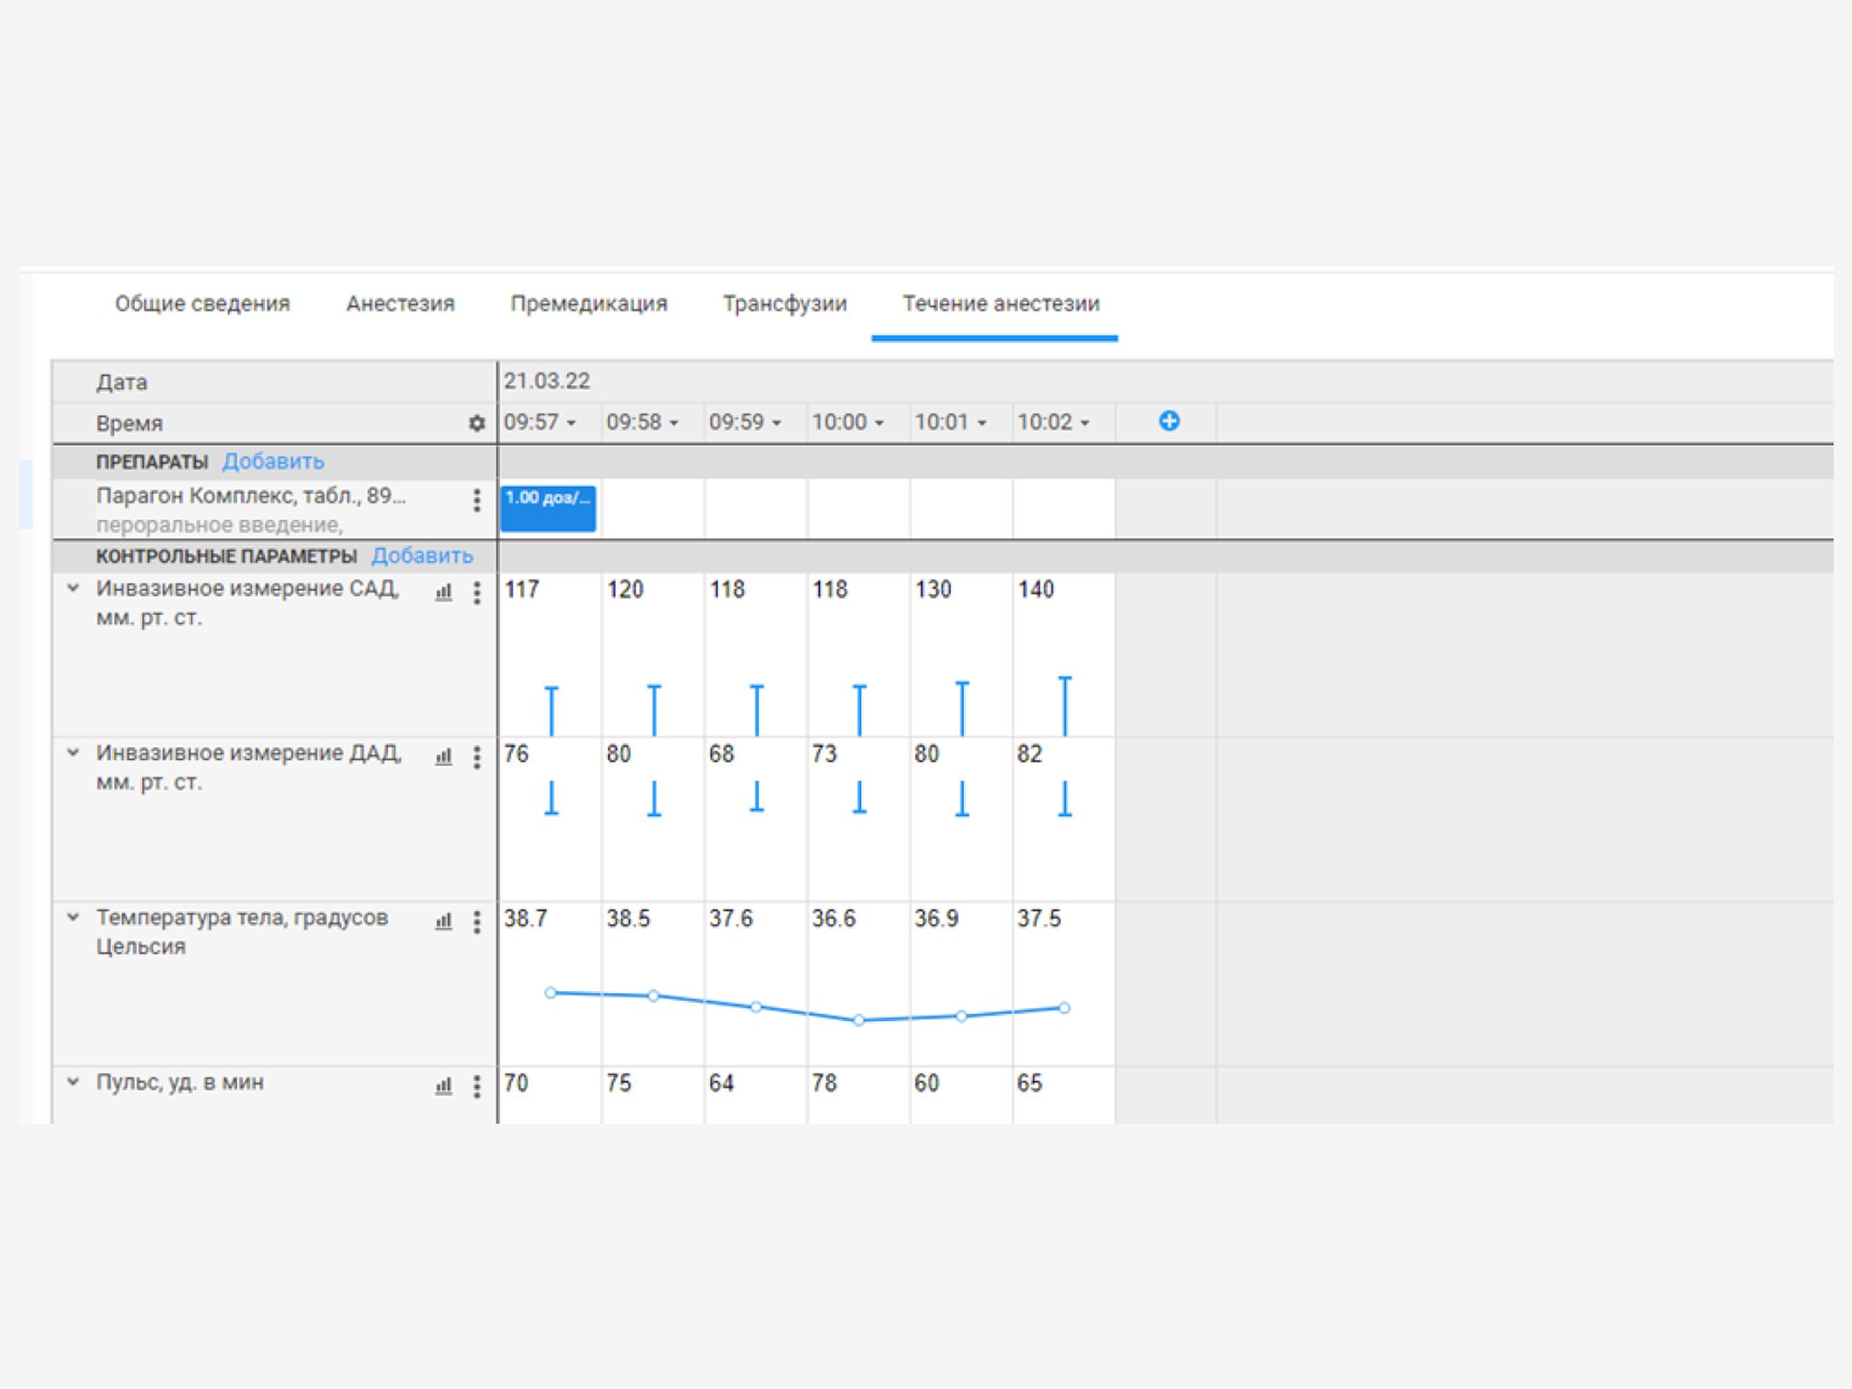Open the 09:57 time dropdown
The image size is (1852, 1389).
pyautogui.click(x=541, y=422)
